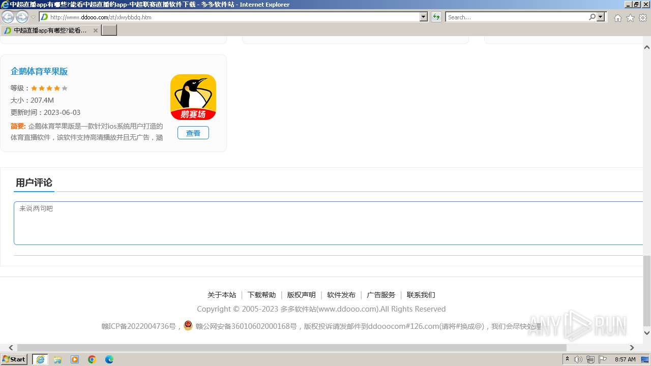This screenshot has height=366, width=651.
Task: Close the current browser tab
Action: pos(96,30)
